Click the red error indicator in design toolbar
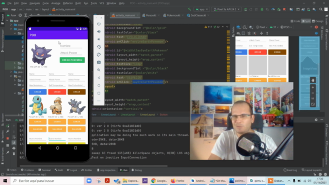Viewport: 329px width, 185px height. point(316,27)
